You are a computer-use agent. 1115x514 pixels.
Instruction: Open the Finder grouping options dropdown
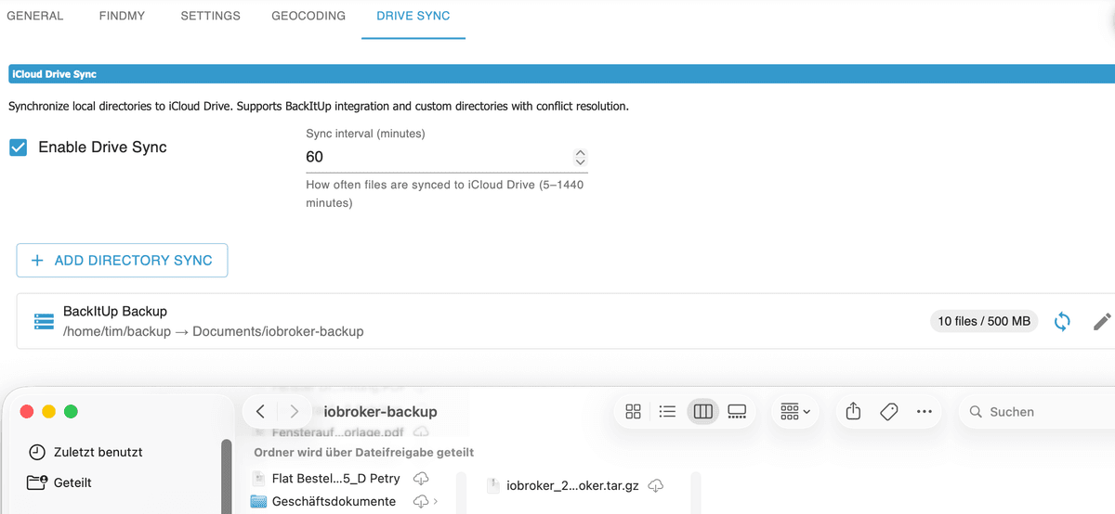click(795, 411)
